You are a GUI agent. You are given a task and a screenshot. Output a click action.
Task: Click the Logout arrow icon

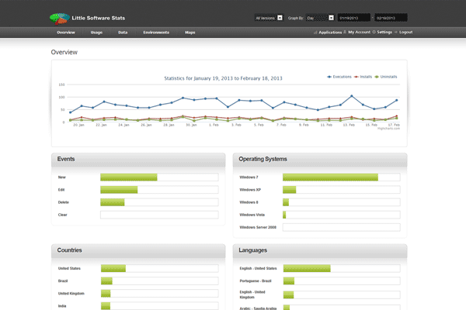(x=396, y=33)
